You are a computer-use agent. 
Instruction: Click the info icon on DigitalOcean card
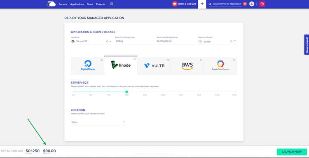101,60
